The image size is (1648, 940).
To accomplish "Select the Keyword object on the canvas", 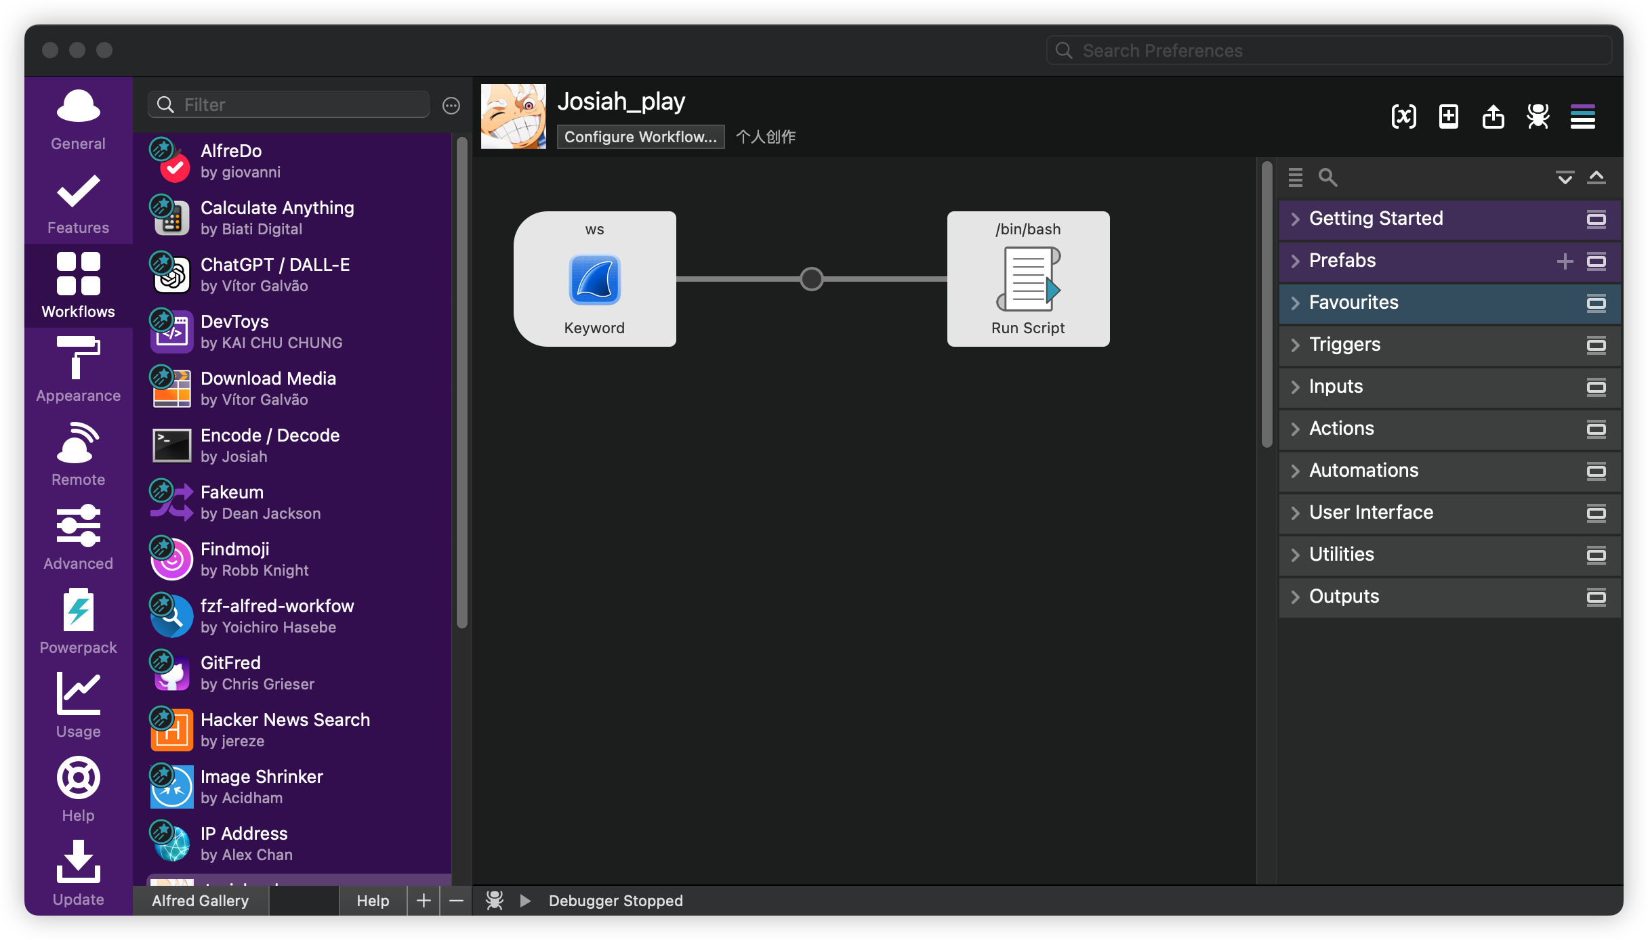I will click(x=594, y=279).
